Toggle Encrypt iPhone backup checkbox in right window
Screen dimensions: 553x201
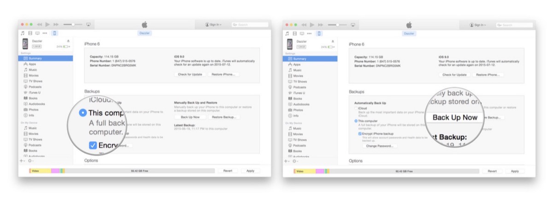pyautogui.click(x=360, y=133)
